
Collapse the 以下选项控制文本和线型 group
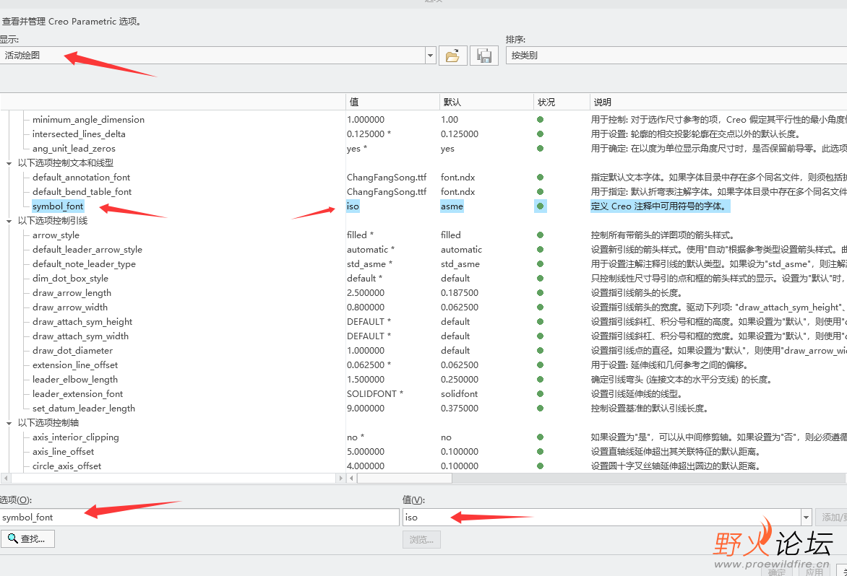point(9,163)
